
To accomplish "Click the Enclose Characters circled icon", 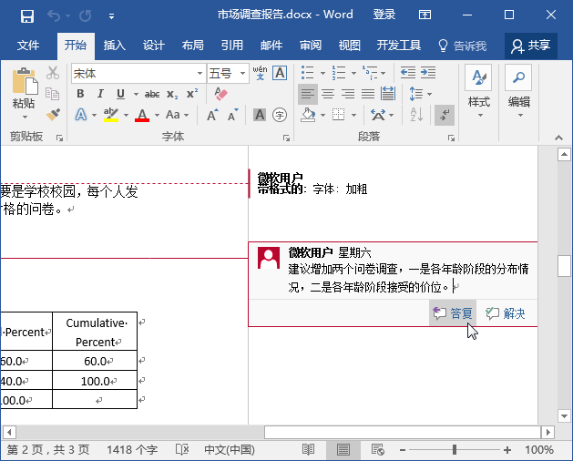I will click(x=280, y=115).
